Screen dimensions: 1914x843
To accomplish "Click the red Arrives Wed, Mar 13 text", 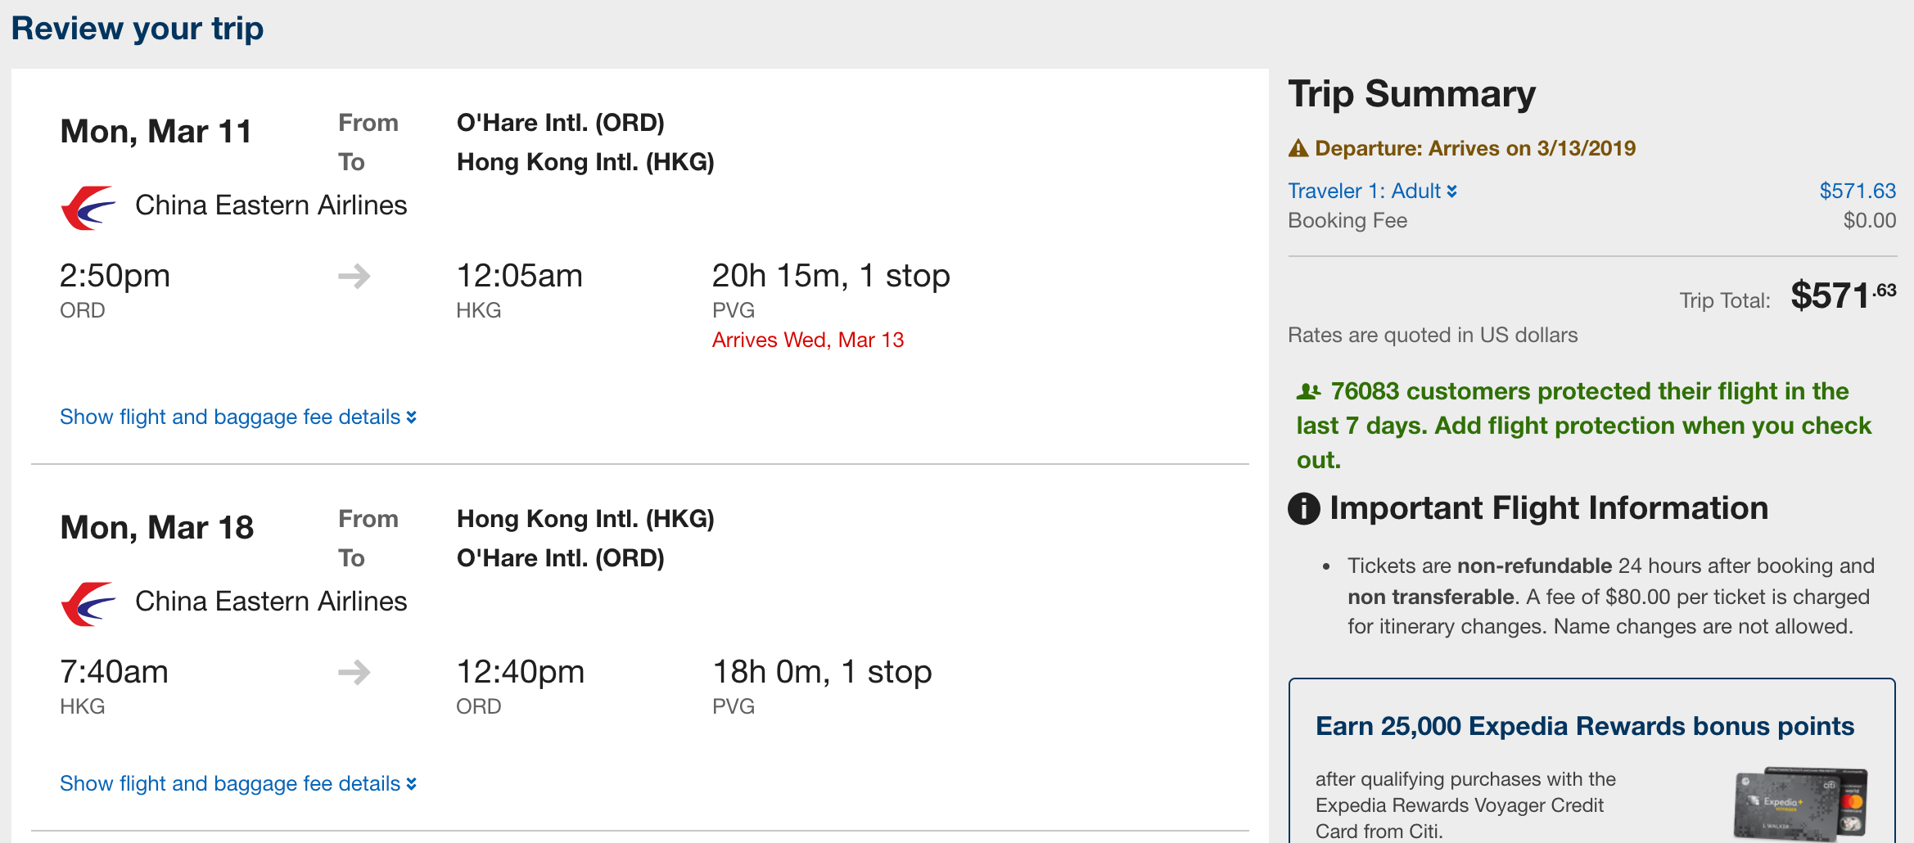I will tap(807, 340).
